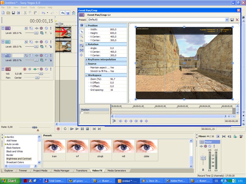Solo track 3 with exclamation icon
The image size is (246, 184).
(51, 56)
